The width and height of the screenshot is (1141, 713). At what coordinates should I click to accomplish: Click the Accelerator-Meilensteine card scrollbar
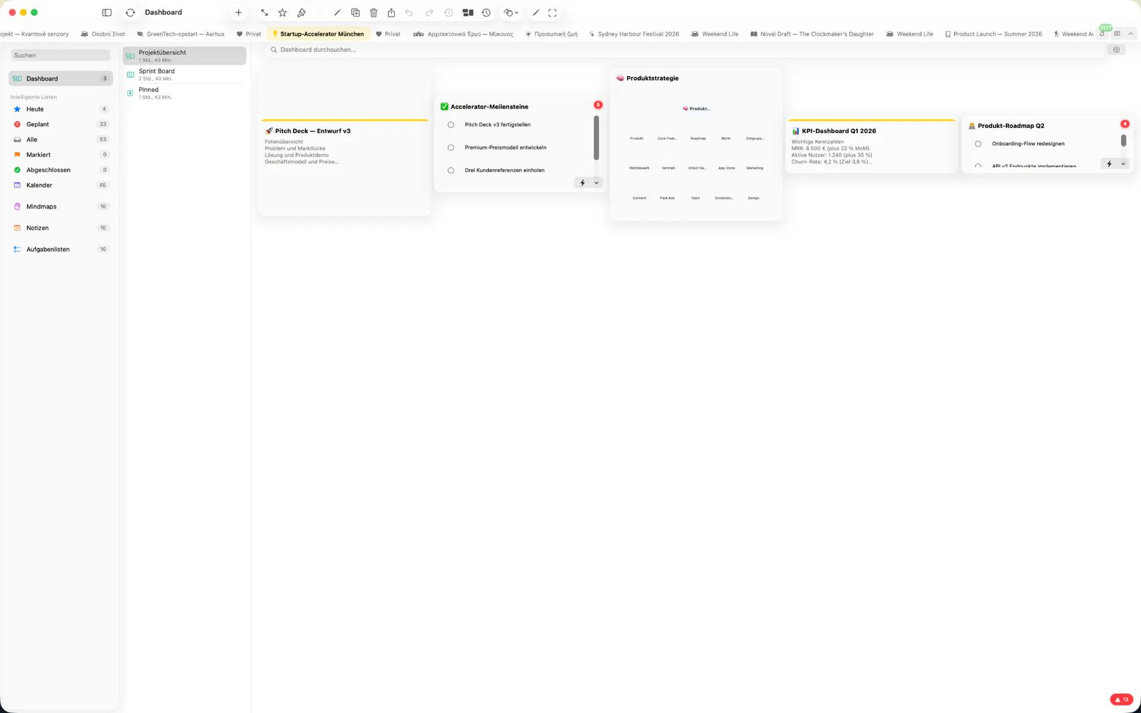click(596, 138)
